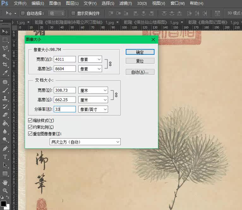
Task: Select the Blur tool
Action: pos(5,131)
